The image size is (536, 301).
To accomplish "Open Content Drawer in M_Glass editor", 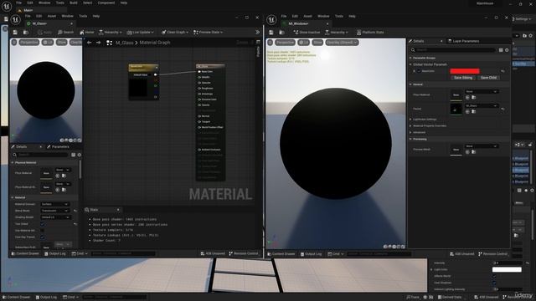I will click(x=25, y=253).
